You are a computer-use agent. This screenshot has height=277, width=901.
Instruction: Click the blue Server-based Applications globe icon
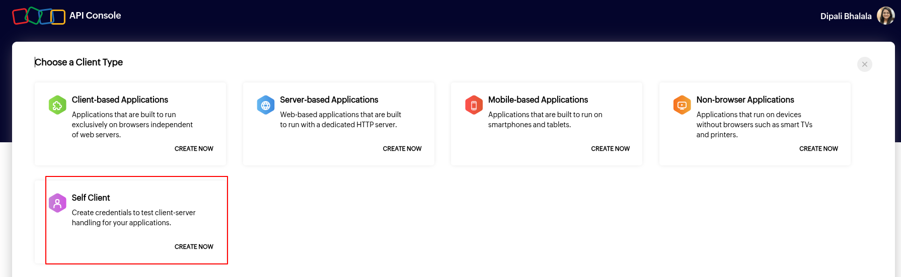[x=266, y=105]
